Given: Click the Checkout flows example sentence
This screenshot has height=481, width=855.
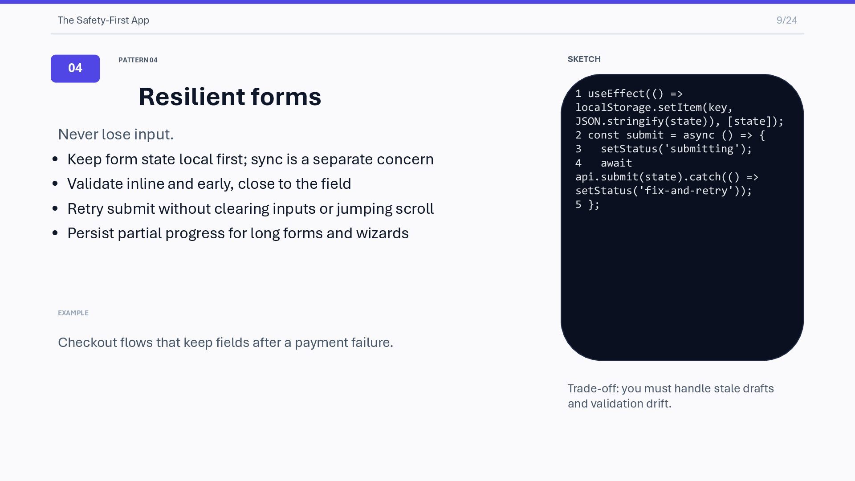Looking at the screenshot, I should point(225,342).
